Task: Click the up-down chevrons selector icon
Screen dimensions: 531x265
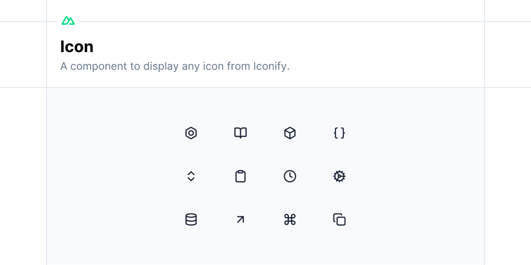Action: [191, 176]
